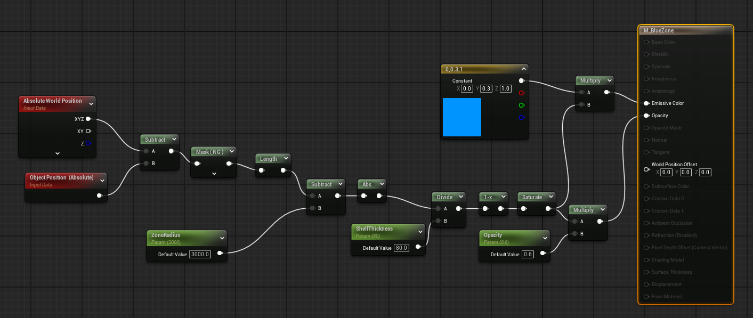Click the Y value field on the Constant node

[487, 88]
